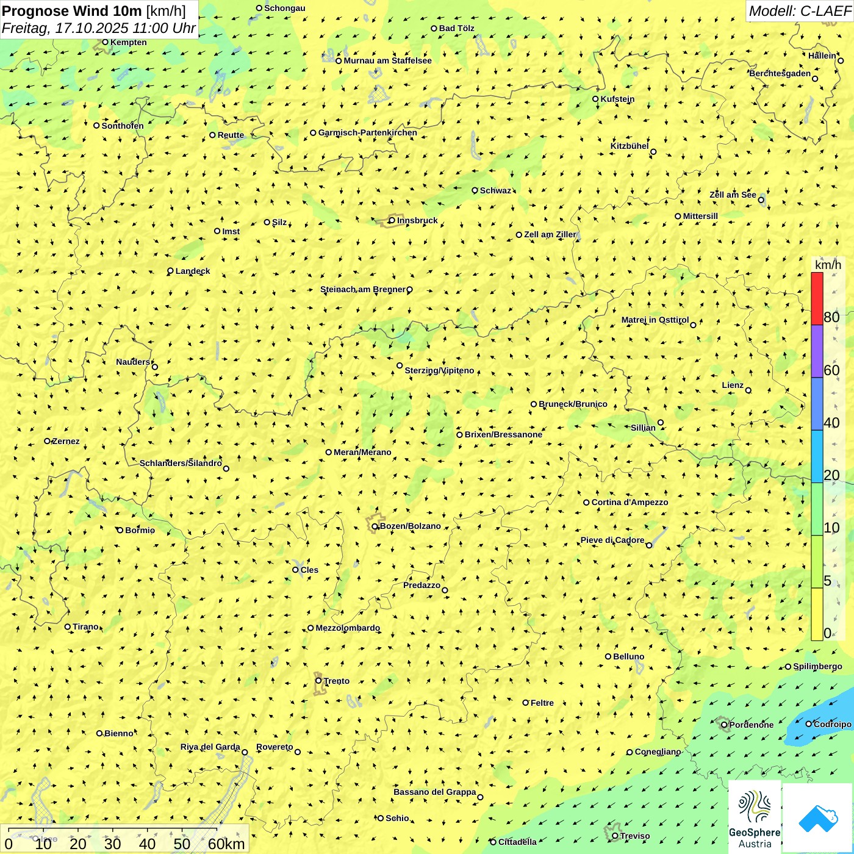Click the Matrei in Osttirol label
Image resolution: width=854 pixels, height=854 pixels.
click(x=655, y=320)
